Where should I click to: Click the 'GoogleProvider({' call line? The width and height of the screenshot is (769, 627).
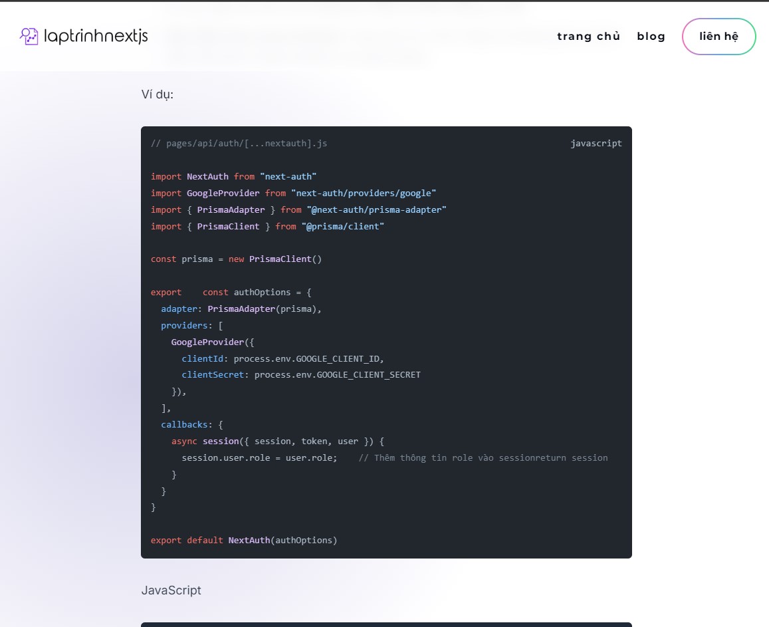tap(213, 342)
